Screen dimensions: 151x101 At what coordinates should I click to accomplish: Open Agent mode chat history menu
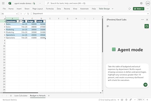point(108,26)
